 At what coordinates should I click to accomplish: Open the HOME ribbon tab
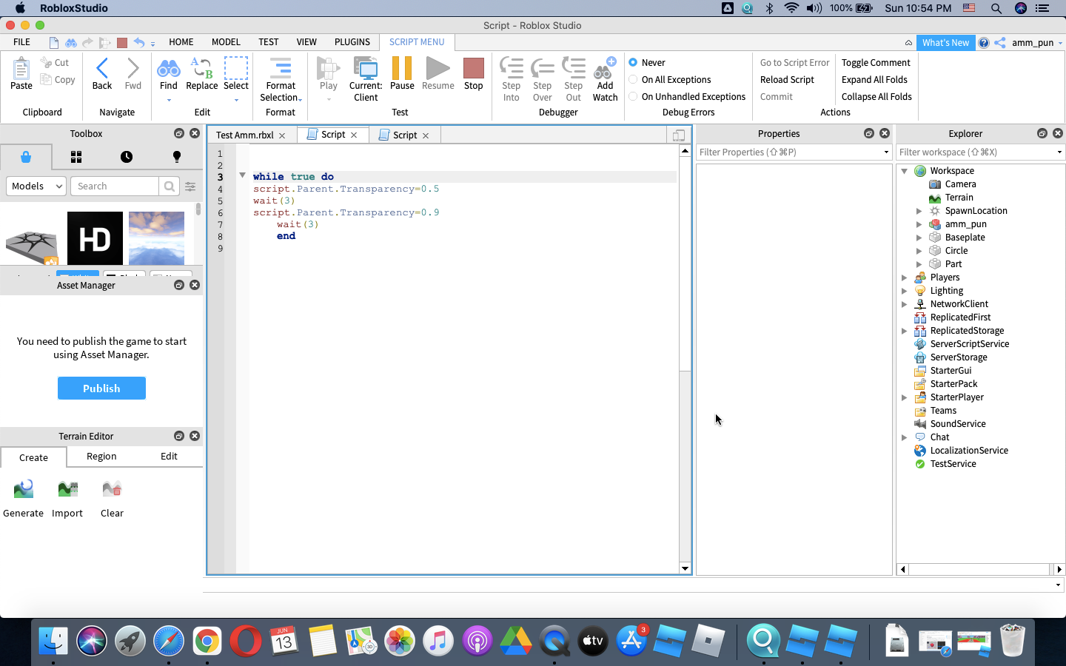pos(181,42)
